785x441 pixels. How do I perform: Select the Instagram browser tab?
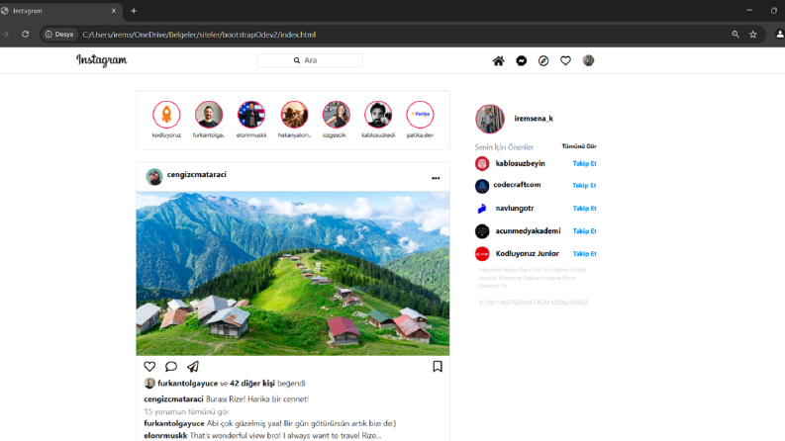click(60, 11)
